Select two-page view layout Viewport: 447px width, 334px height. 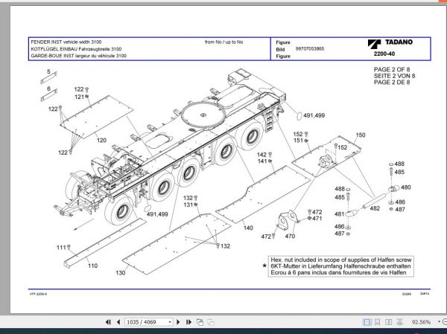tap(389, 322)
